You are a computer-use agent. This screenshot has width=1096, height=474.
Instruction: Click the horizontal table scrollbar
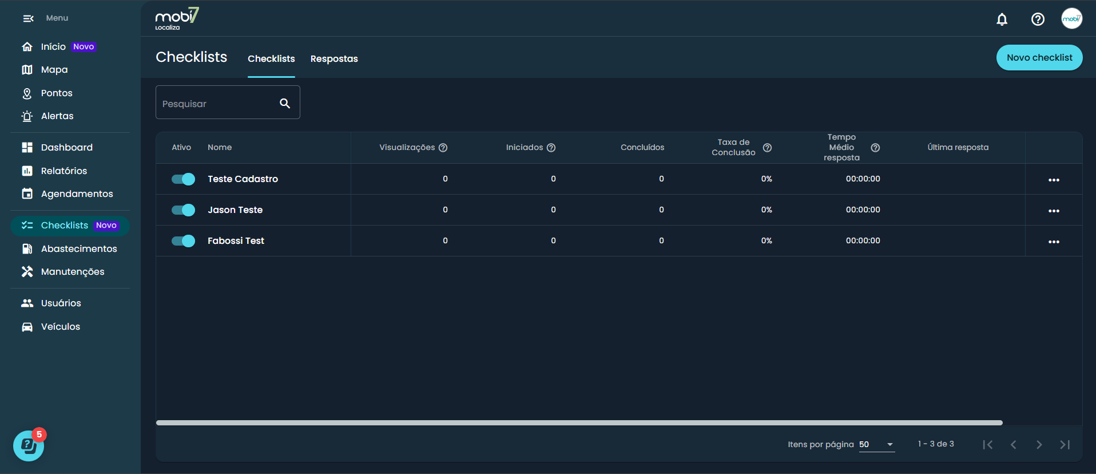[x=579, y=423]
